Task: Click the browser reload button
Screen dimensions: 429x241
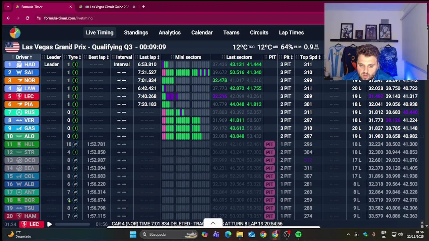Action: coord(27,18)
